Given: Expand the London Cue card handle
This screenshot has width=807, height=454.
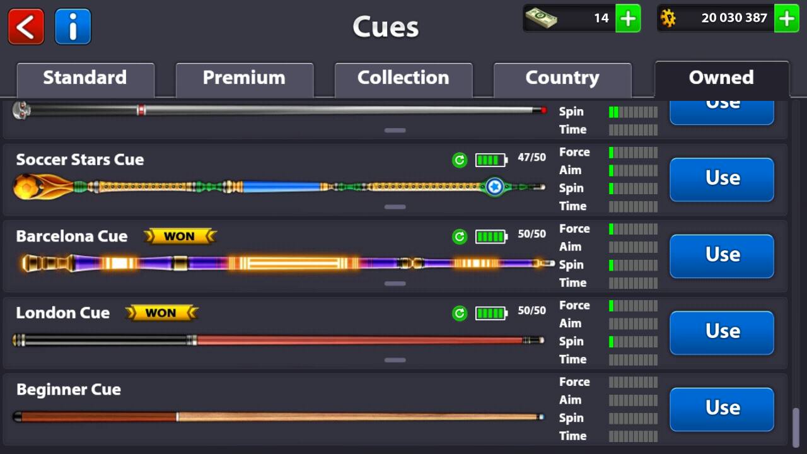Looking at the screenshot, I should (395, 360).
